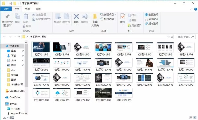The width and height of the screenshot is (198, 120).
Task: Click 反向选择 in ribbon
Action: tap(151, 24)
